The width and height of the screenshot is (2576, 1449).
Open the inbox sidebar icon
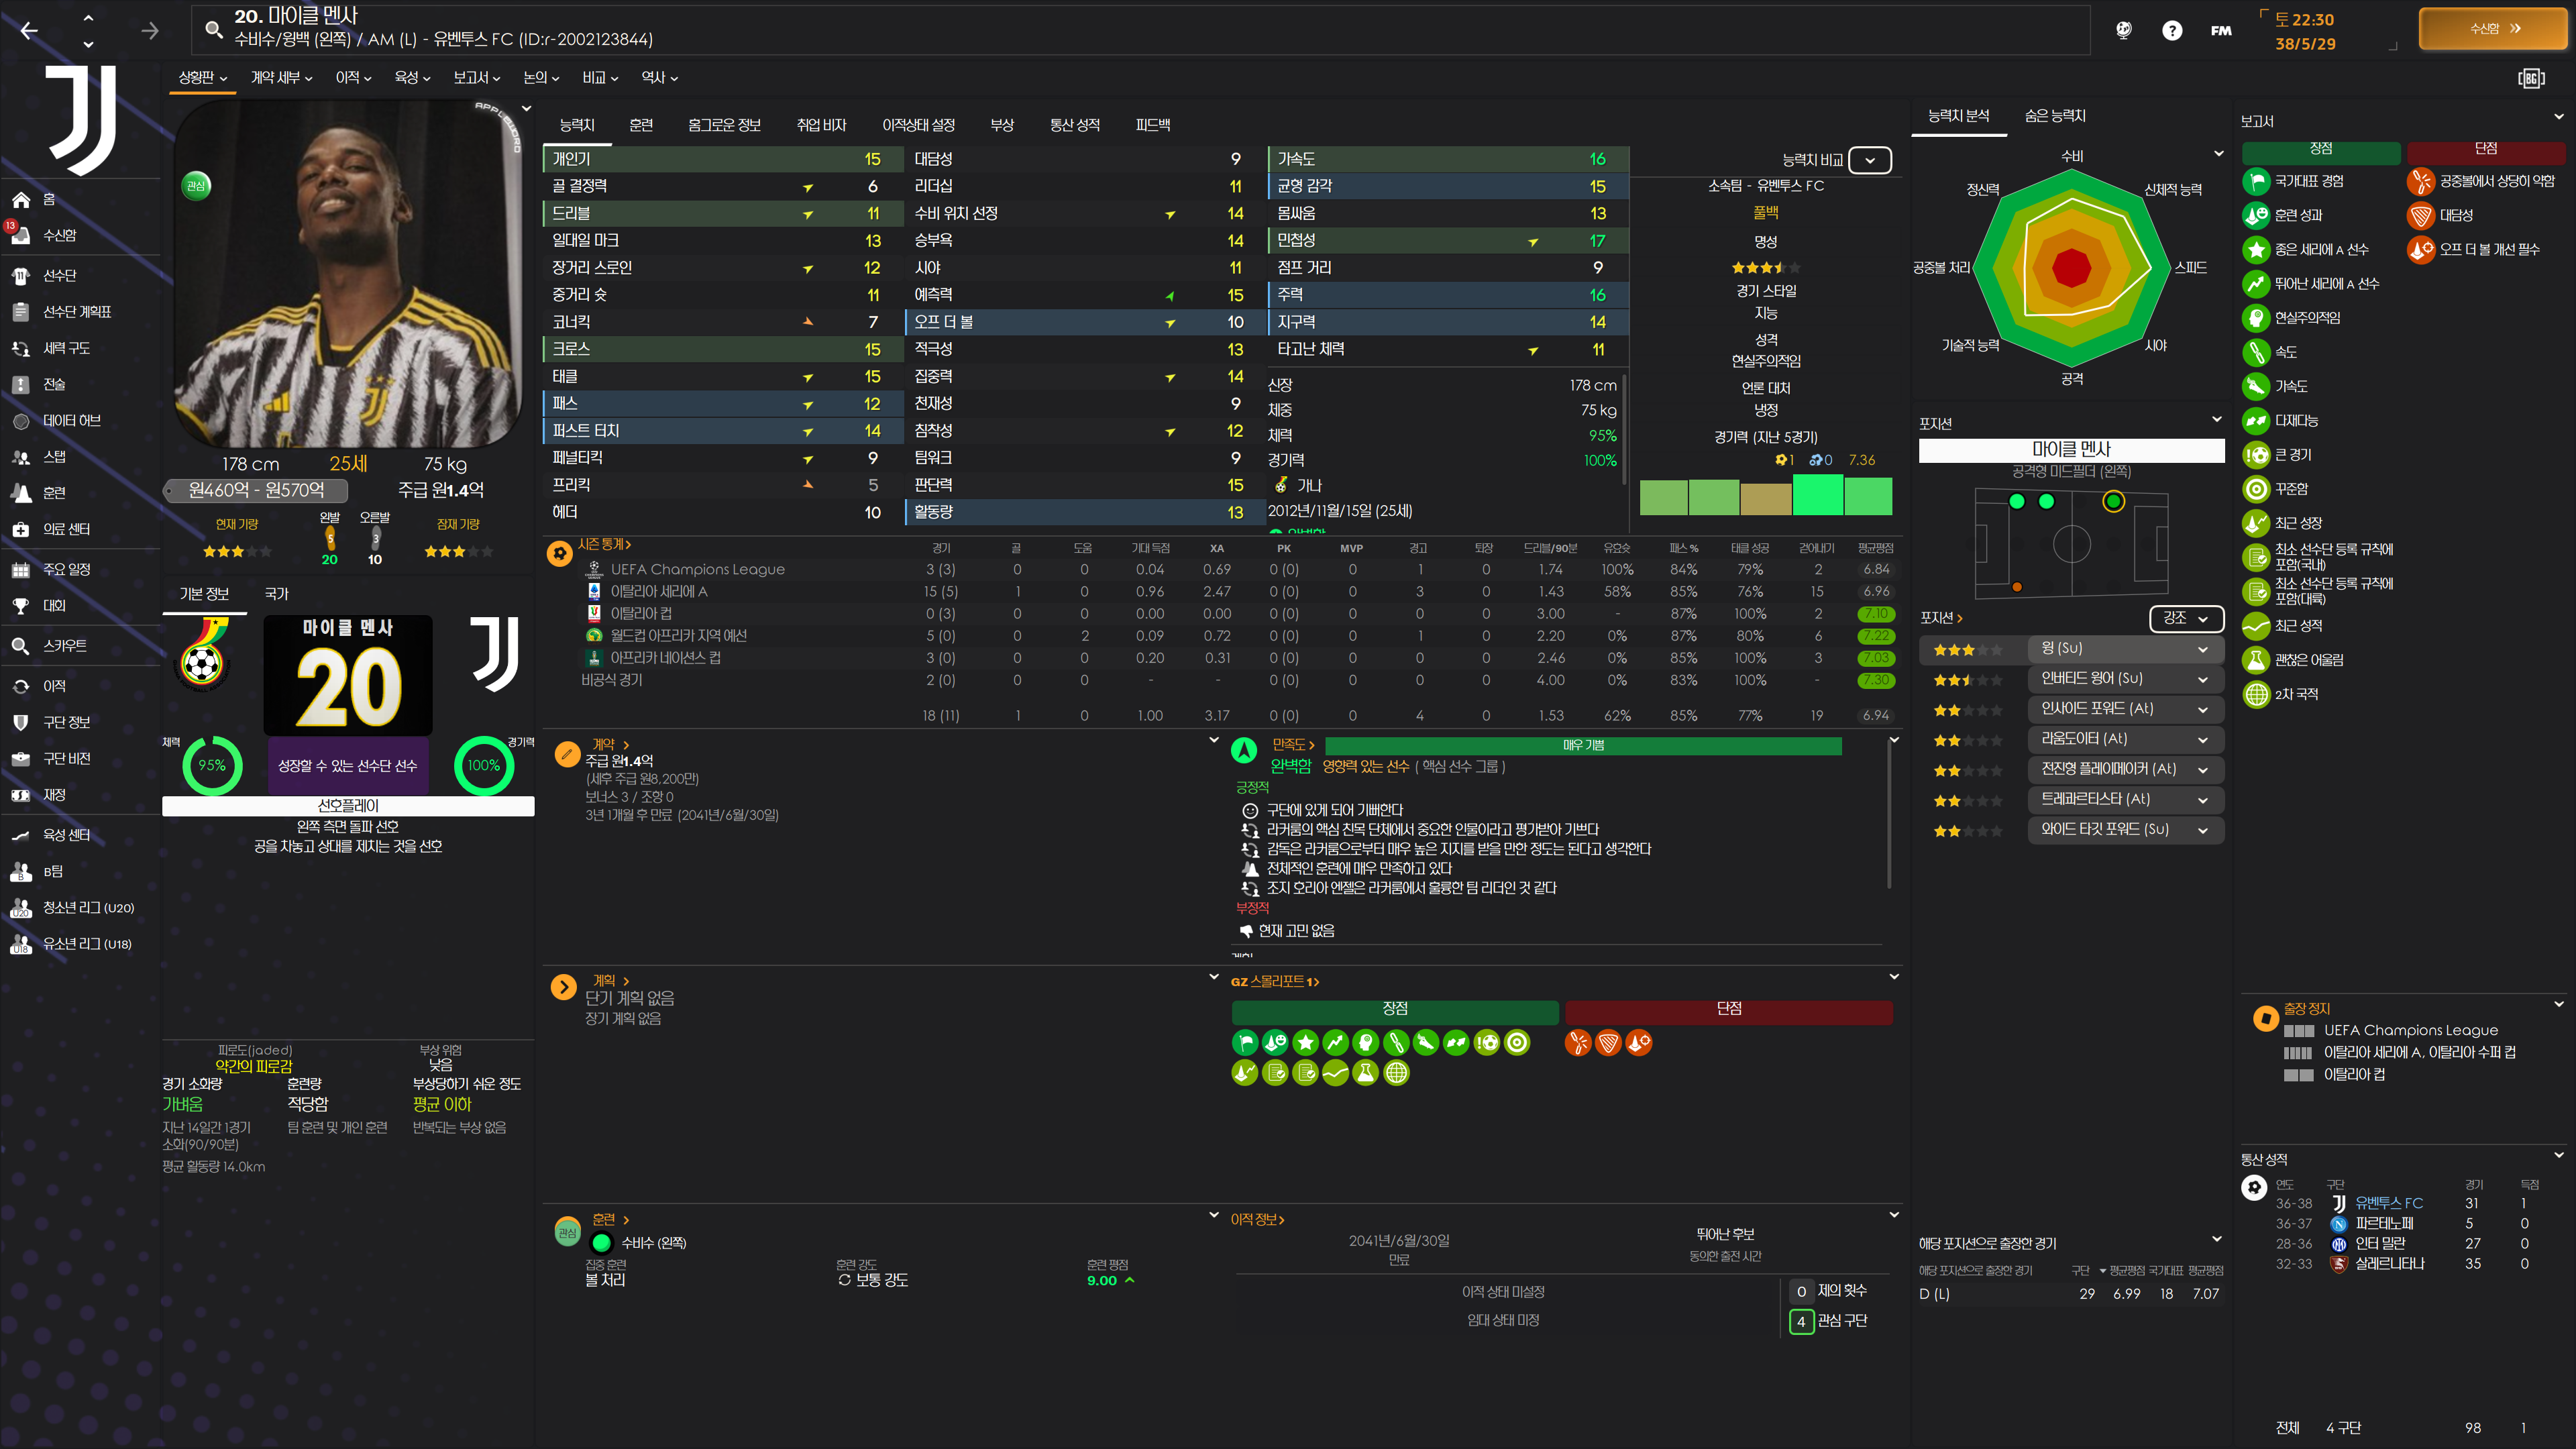(21, 236)
